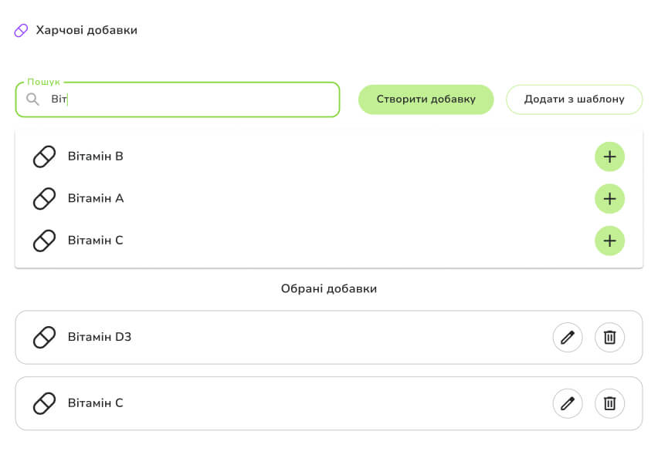Edit the selected Вітамін C supplement
This screenshot has width=658, height=458.
[568, 403]
